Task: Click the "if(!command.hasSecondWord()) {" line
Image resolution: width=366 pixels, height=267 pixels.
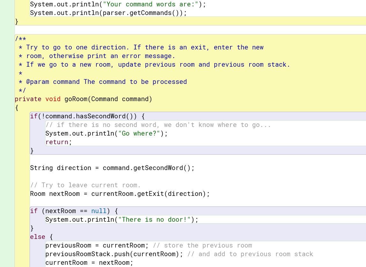Action: [87, 116]
